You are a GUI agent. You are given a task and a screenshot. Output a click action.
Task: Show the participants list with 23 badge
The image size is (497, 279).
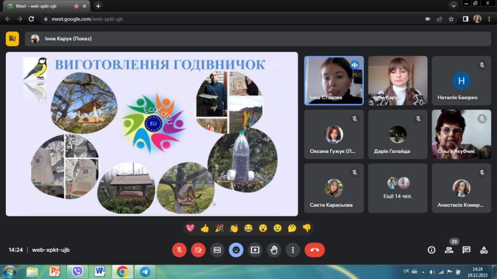(x=449, y=250)
